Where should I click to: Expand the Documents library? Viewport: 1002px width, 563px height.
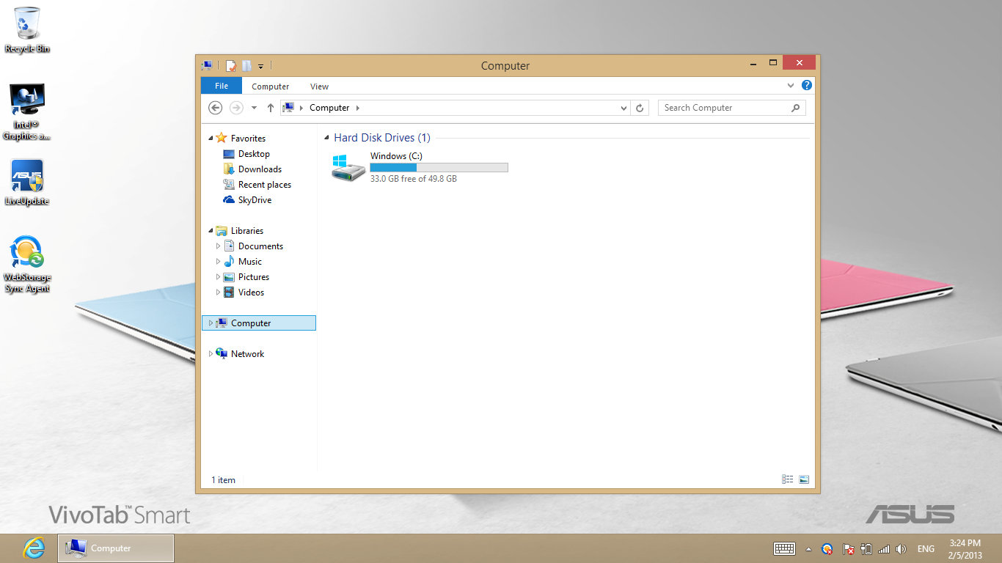tap(218, 246)
